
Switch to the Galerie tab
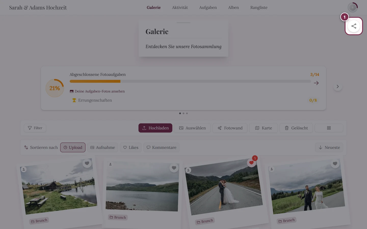(154, 8)
